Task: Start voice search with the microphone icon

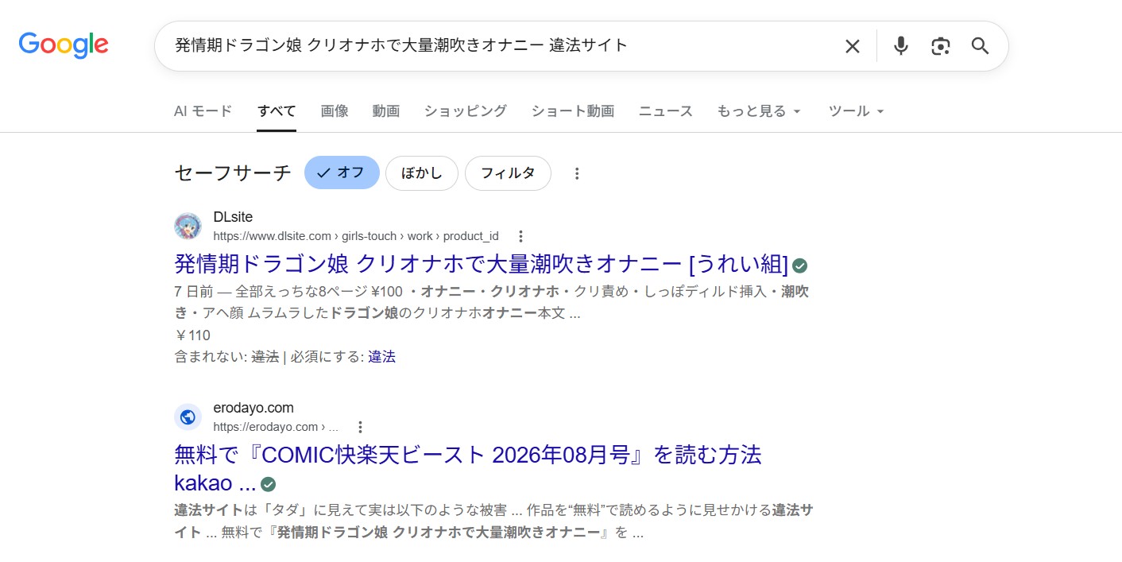Action: (900, 46)
